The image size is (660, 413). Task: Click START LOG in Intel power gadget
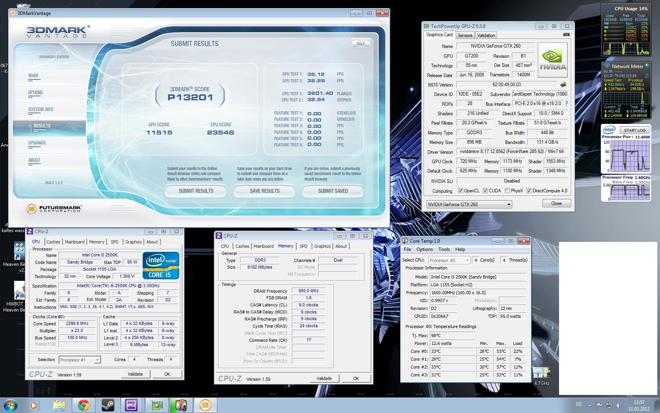tap(634, 130)
